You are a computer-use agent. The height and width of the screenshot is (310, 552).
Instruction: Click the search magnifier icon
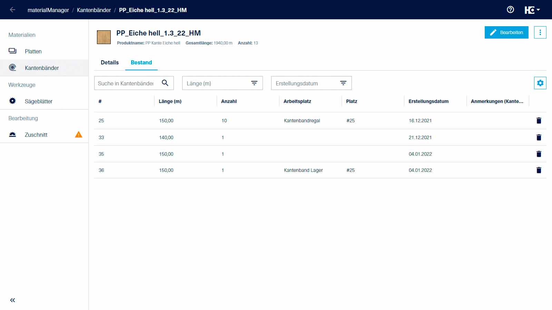[165, 83]
